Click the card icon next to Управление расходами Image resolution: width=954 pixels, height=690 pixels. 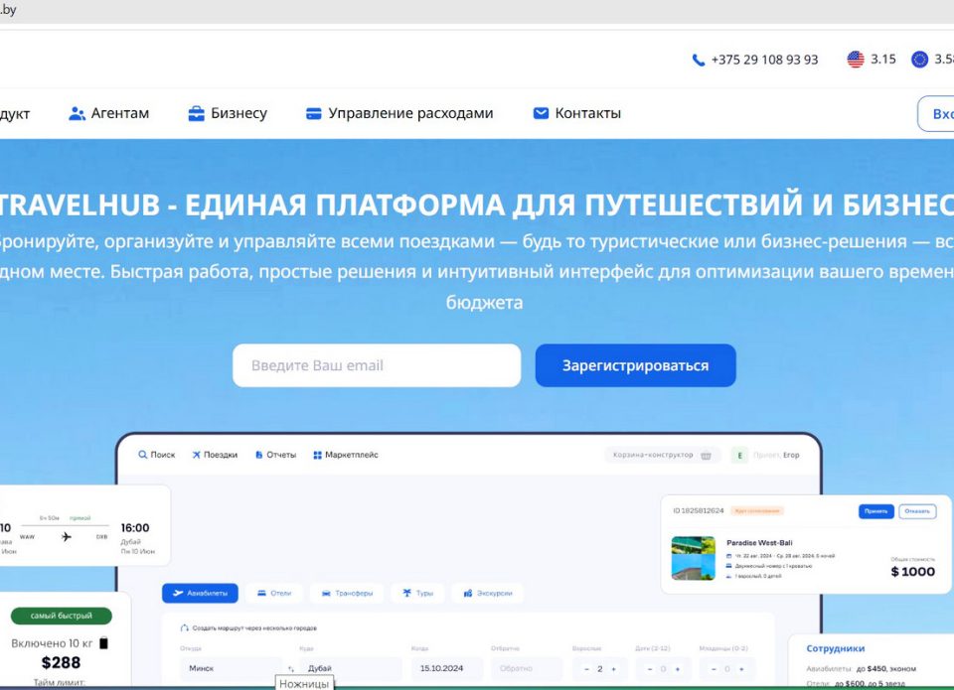[x=314, y=113]
